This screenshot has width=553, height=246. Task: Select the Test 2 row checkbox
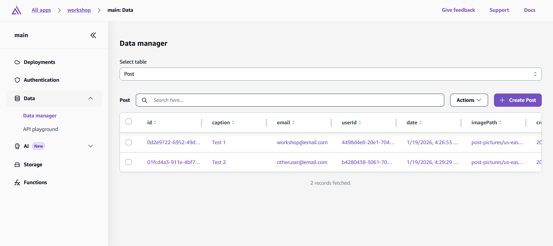[x=129, y=162]
